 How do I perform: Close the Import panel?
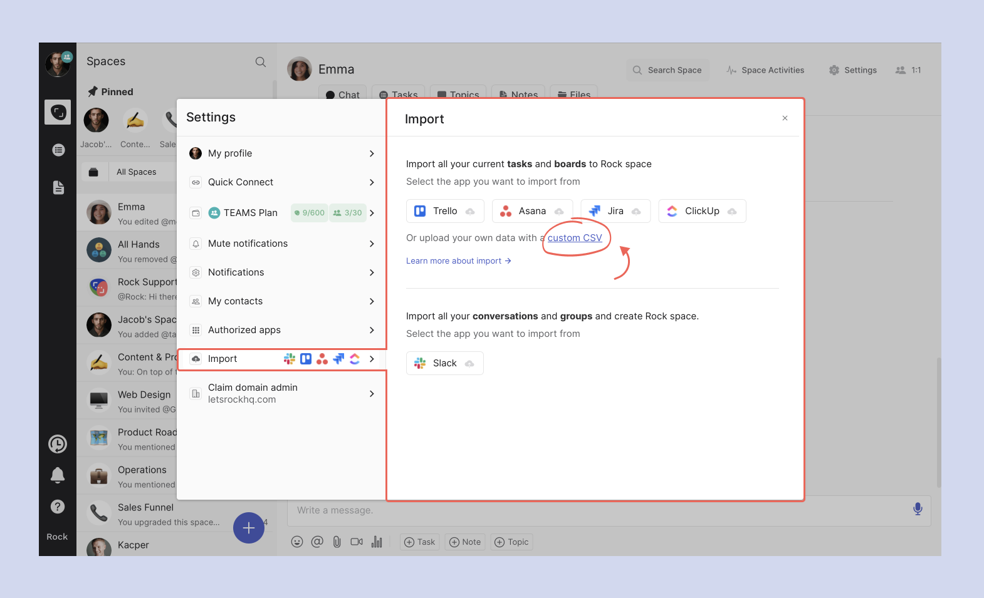coord(785,118)
